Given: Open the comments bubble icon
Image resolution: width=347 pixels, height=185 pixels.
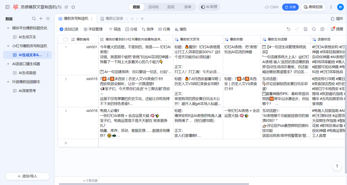Looking at the screenshot, I should (322, 29).
